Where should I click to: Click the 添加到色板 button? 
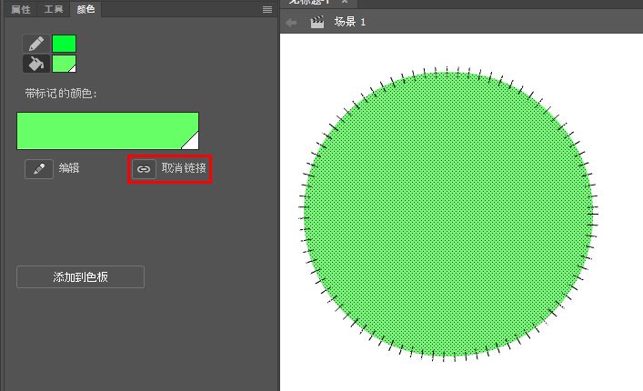pos(80,277)
